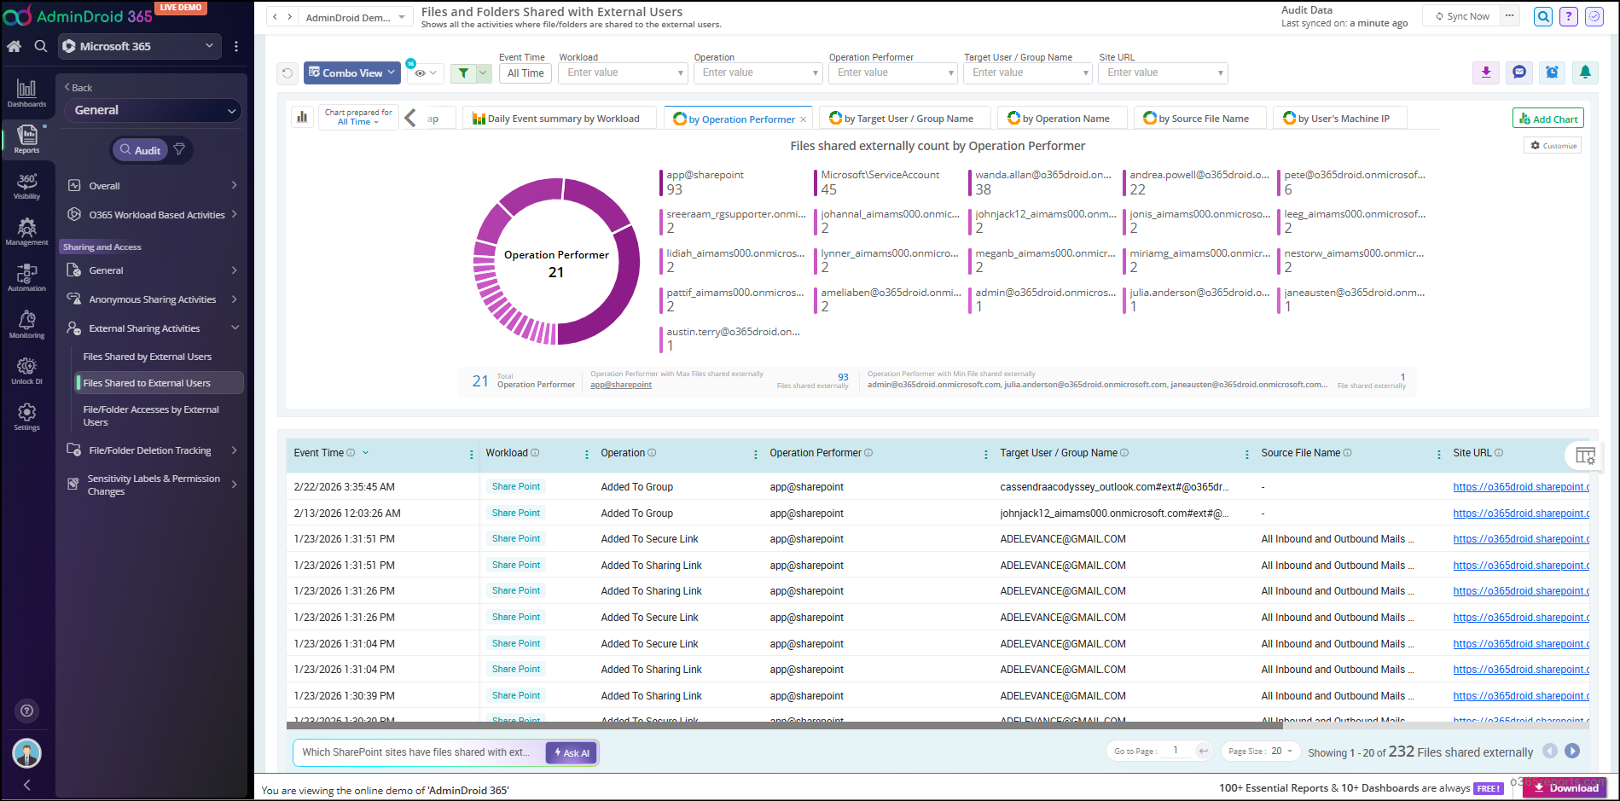The height and width of the screenshot is (801, 1620).
Task: Collapse the sidebar with the bottom arrow
Action: click(27, 785)
